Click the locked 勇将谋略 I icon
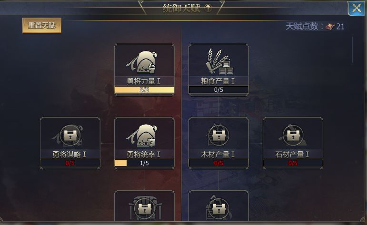Screen dimensions: 367x225 (70, 136)
